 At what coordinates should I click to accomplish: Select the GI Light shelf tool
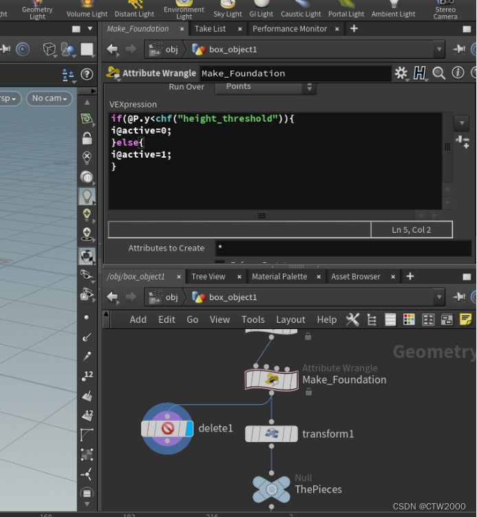coord(261,10)
